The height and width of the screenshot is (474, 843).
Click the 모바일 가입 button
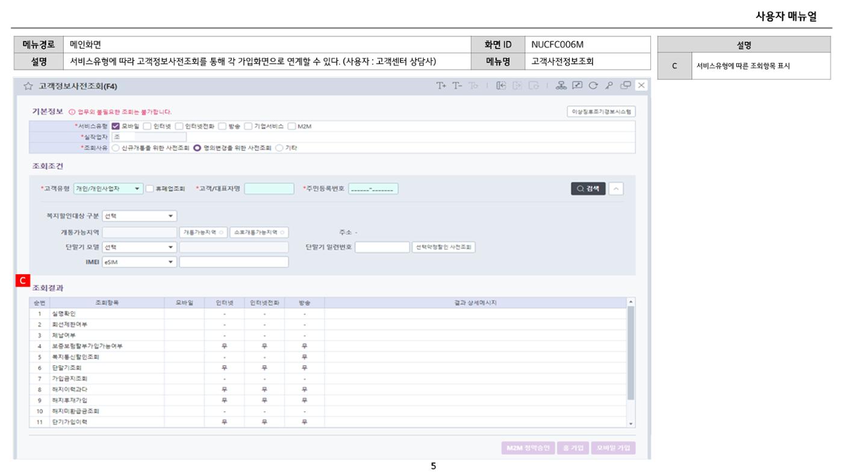point(613,449)
